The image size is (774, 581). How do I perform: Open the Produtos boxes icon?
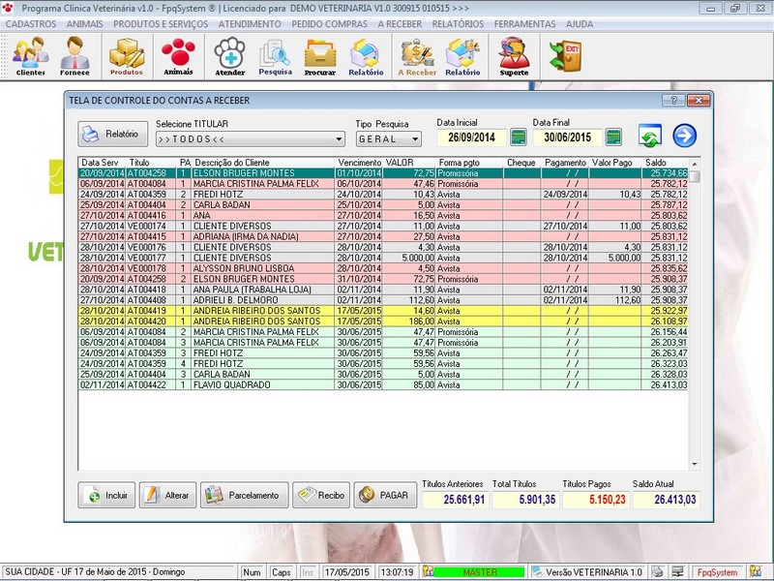[x=126, y=55]
